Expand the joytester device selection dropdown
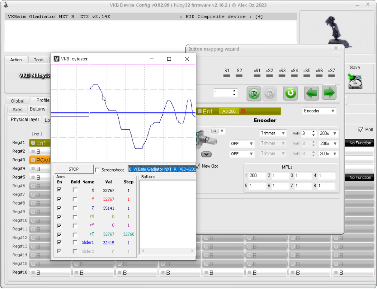 coord(162,169)
